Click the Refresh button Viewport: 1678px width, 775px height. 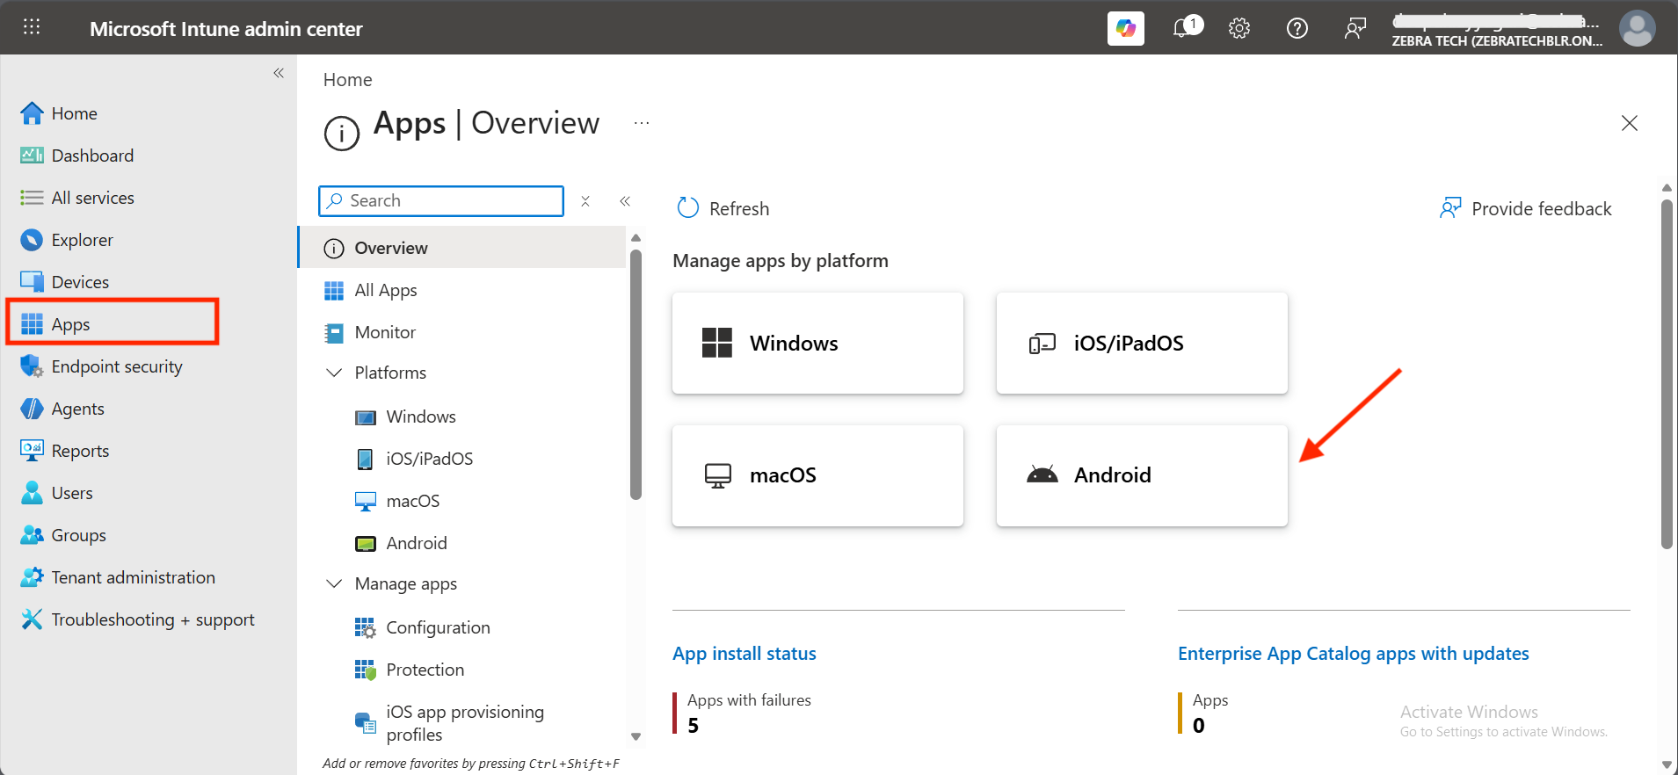pos(723,208)
